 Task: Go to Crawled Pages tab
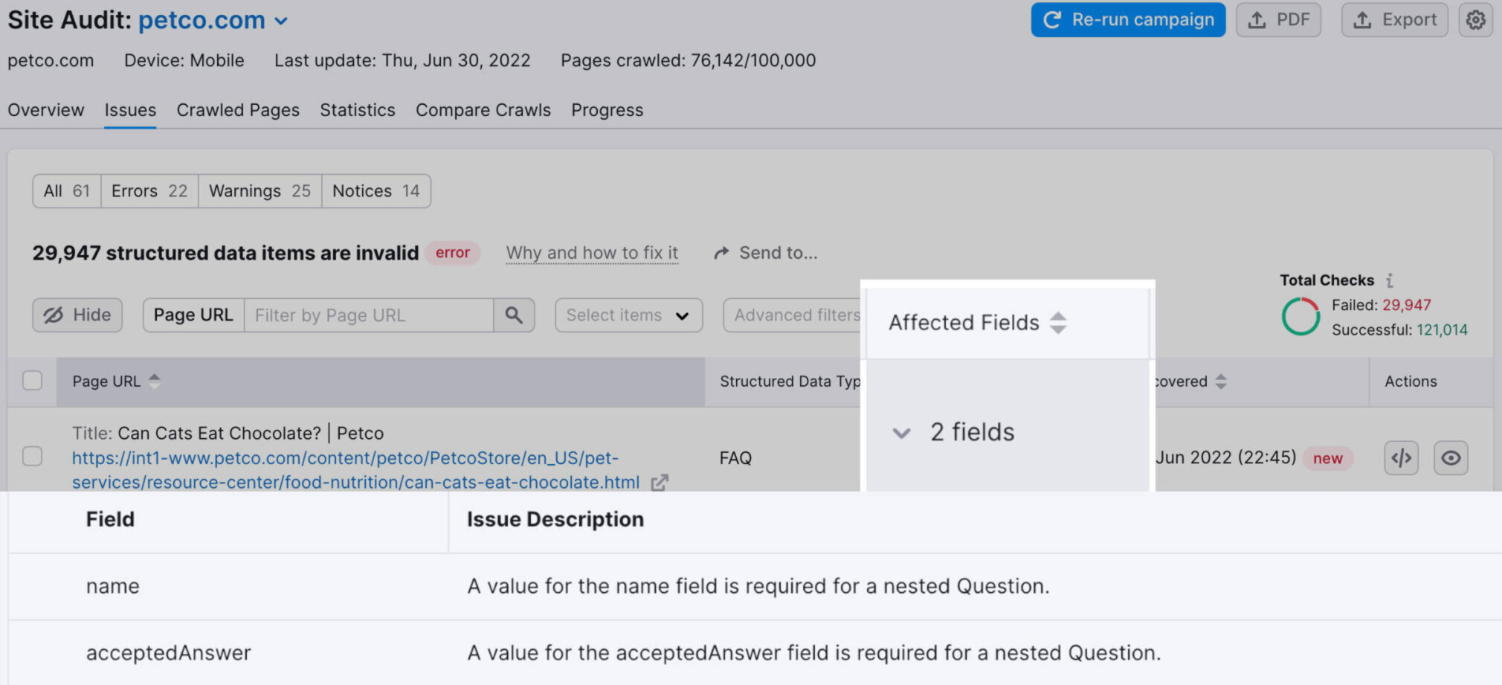tap(238, 110)
